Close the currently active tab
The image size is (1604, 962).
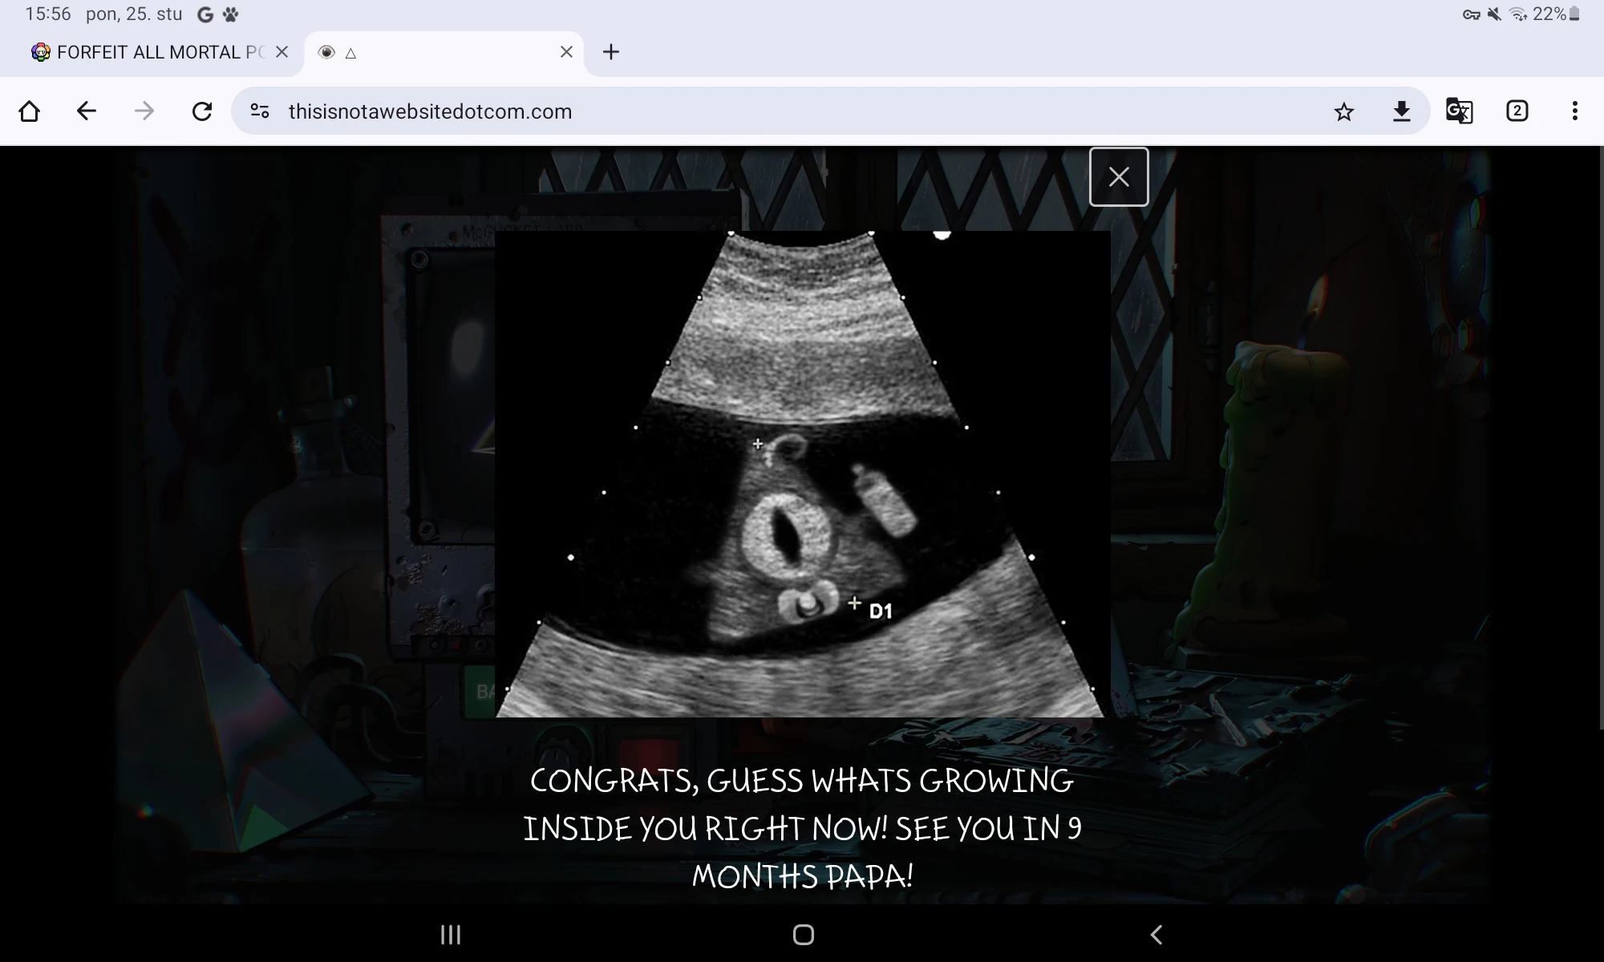point(566,52)
